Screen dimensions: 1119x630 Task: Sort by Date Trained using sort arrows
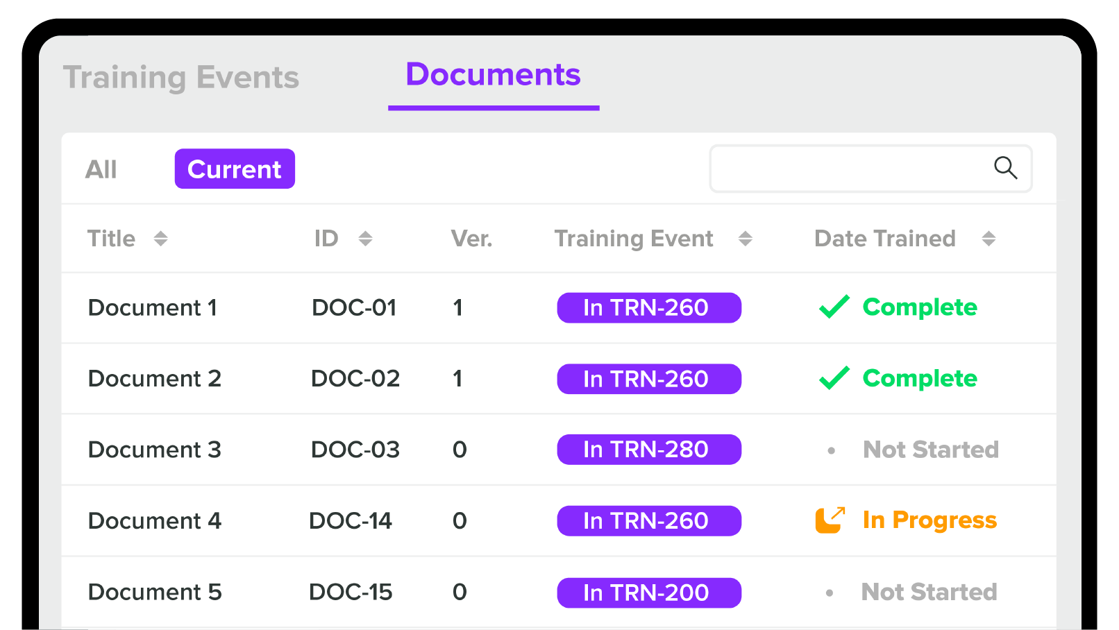tap(988, 239)
